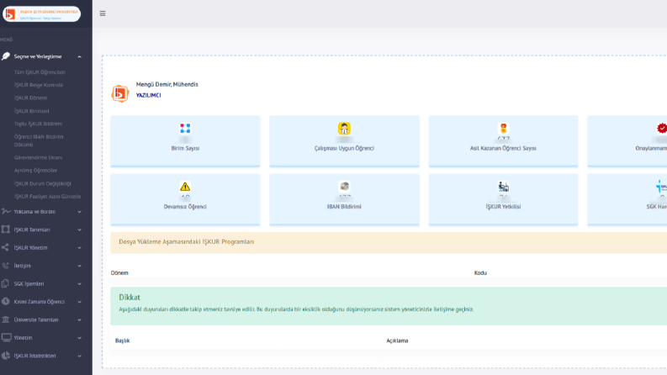This screenshot has height=375, width=667.
Task: Click the medal icon of Asil Kazanan Öğrenci Sayısı
Action: (503, 129)
